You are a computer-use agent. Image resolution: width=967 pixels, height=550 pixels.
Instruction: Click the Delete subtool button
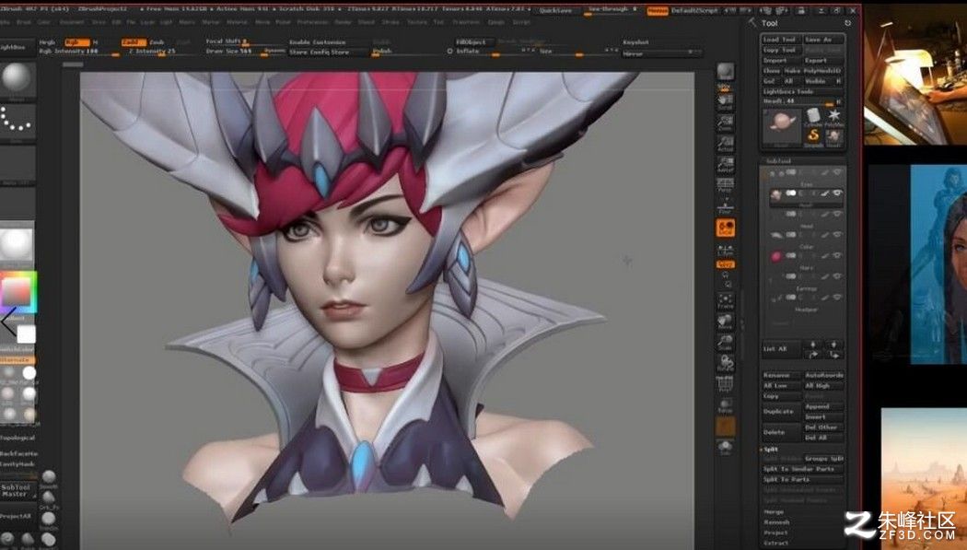781,432
